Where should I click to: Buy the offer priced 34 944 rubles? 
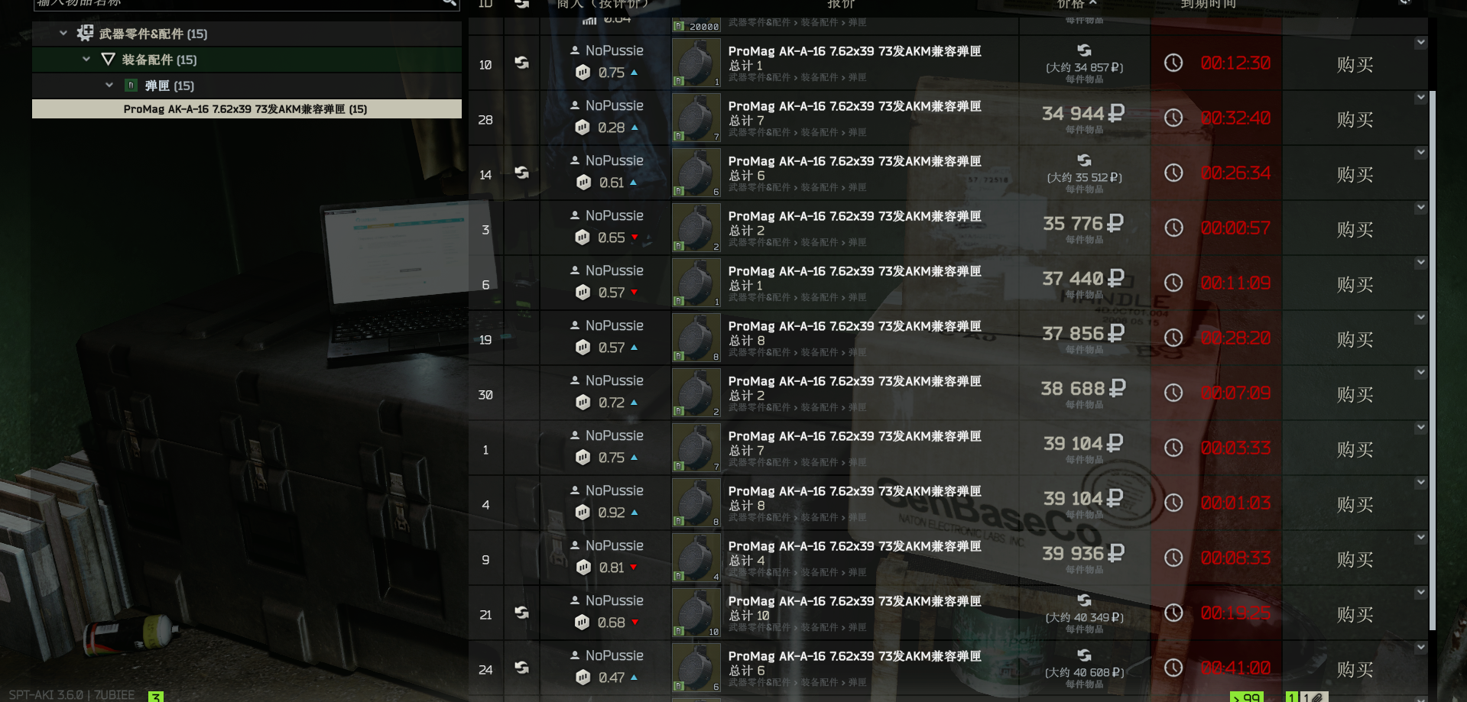click(1355, 119)
